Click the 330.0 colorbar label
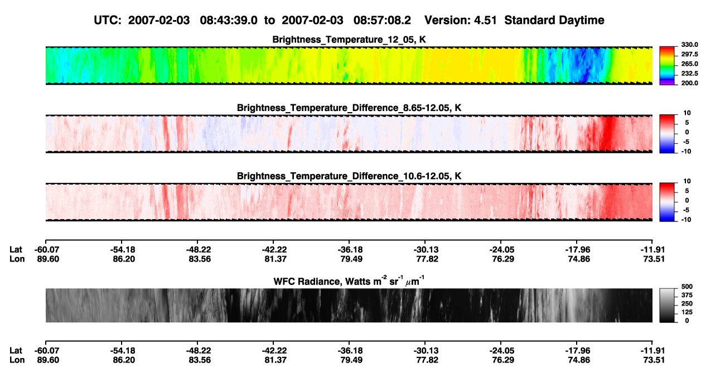 click(690, 45)
